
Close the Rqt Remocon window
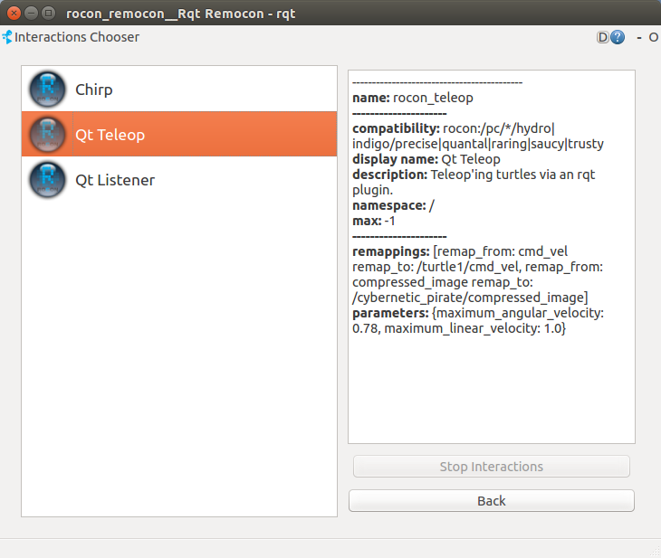[14, 13]
